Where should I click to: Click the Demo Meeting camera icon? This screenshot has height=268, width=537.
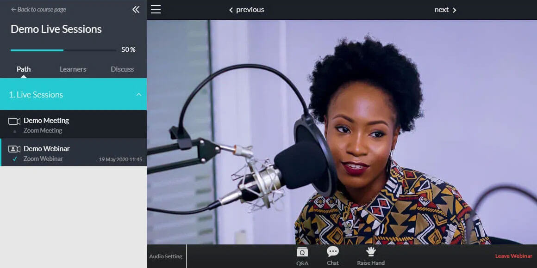point(14,121)
